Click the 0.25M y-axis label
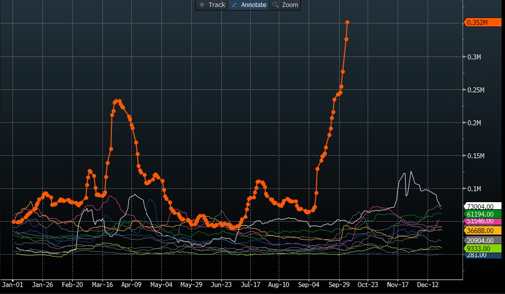The height and width of the screenshot is (294, 505). click(x=476, y=90)
